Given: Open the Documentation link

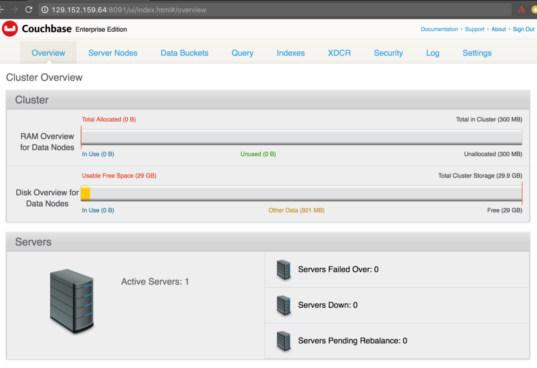Looking at the screenshot, I should 439,29.
